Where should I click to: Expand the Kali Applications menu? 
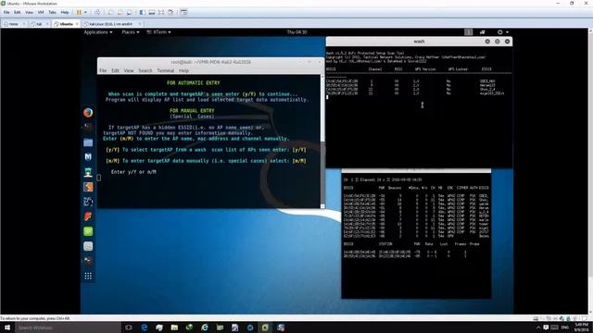coord(98,32)
